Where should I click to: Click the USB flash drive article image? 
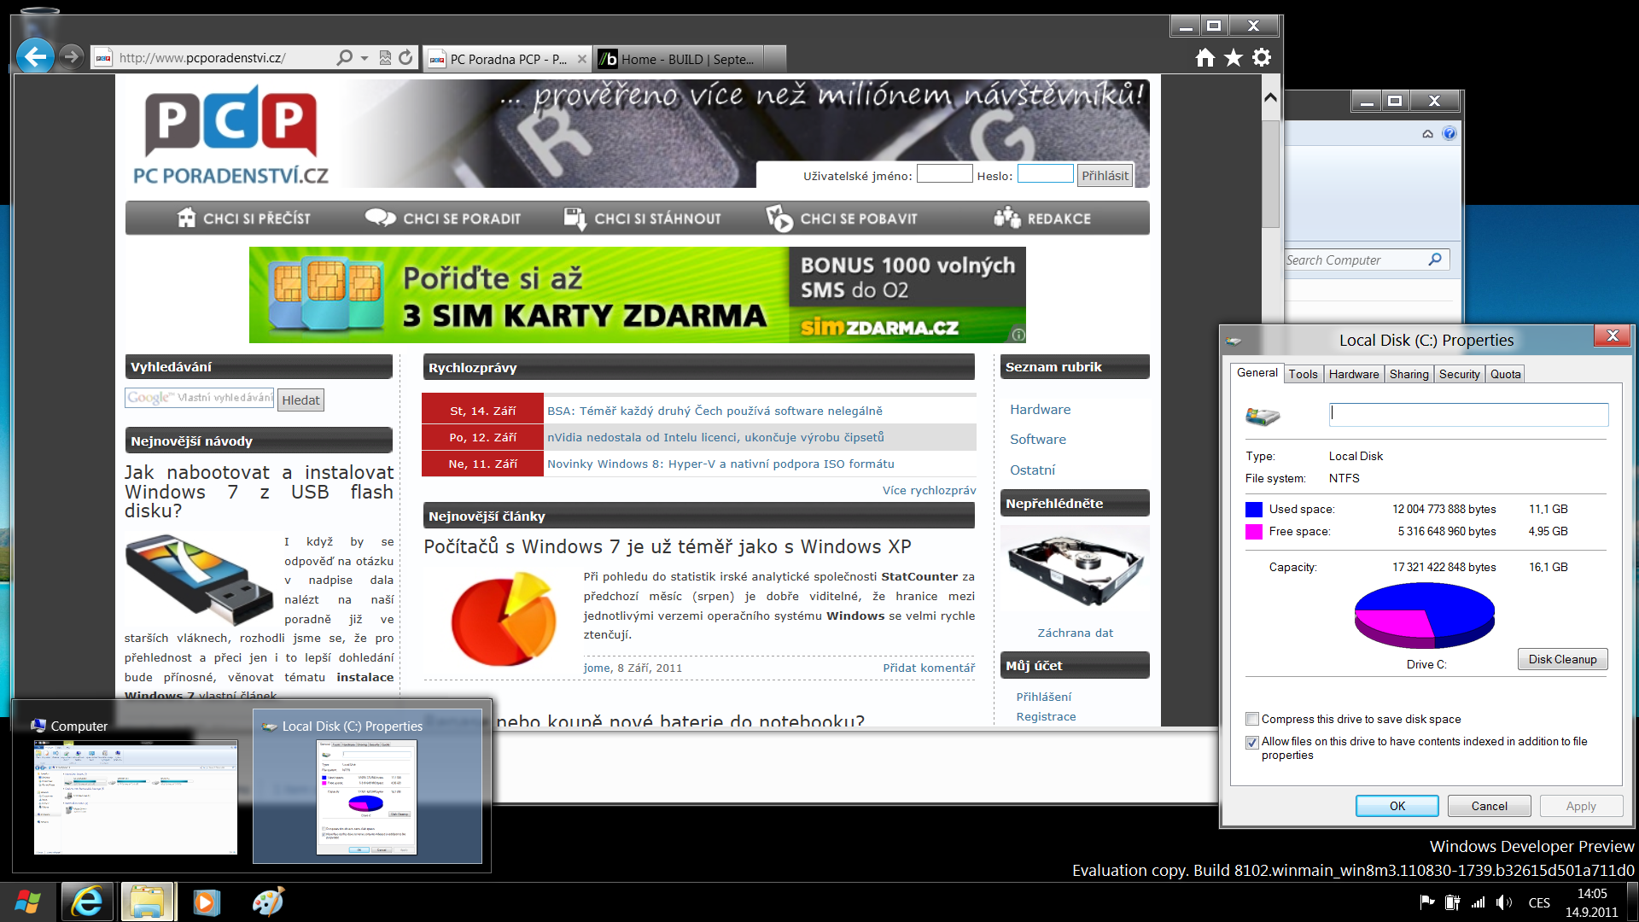click(x=199, y=580)
